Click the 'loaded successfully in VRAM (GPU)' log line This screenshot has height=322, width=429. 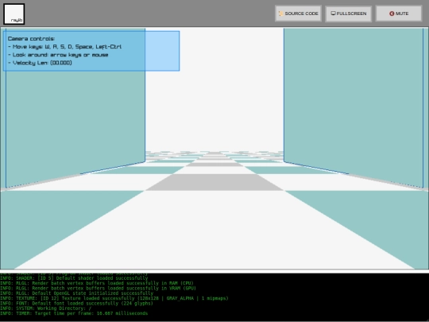[98, 289]
